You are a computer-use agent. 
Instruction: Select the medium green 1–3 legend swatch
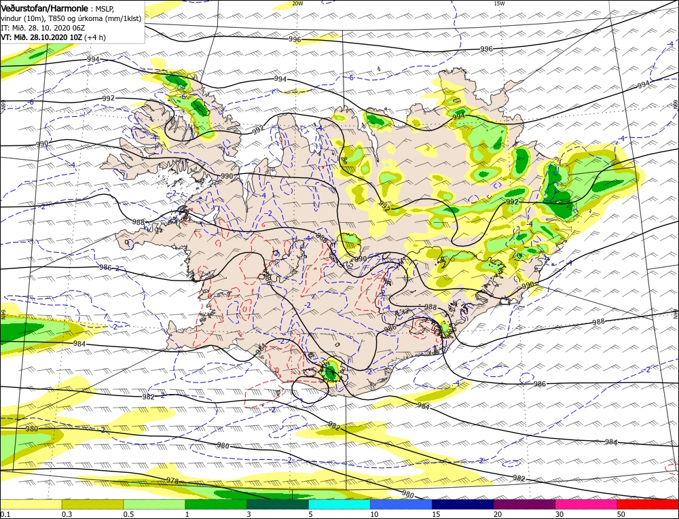pos(216,504)
